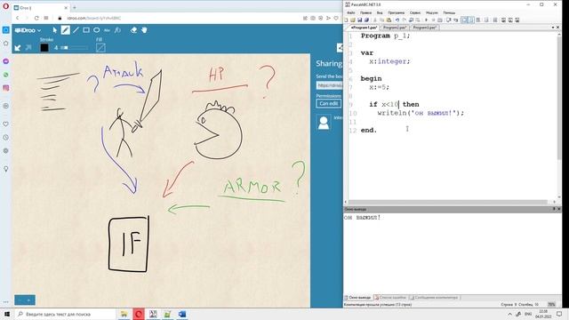The height and width of the screenshot is (320, 569).
Task: Open Opera sidebar bookmarks heart icon
Action: (6, 124)
